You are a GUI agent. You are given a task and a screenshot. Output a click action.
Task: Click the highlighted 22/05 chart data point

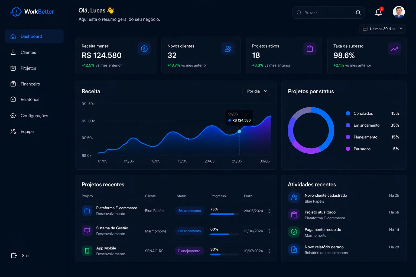point(239,131)
